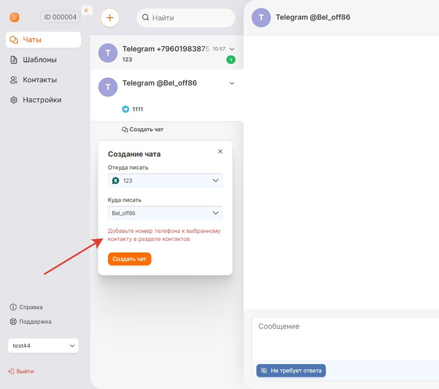Click the Выйти logout icon
This screenshot has width=439, height=389.
point(11,371)
